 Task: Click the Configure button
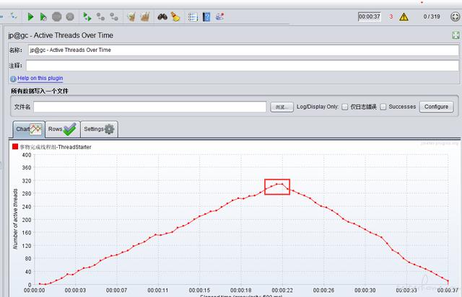tap(436, 107)
